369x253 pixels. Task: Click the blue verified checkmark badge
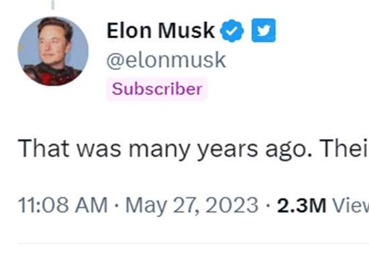point(232,31)
